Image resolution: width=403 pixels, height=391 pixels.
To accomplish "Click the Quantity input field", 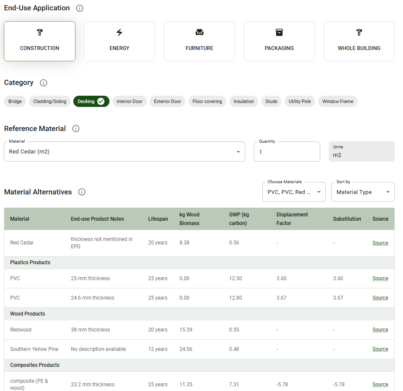I will coord(287,151).
